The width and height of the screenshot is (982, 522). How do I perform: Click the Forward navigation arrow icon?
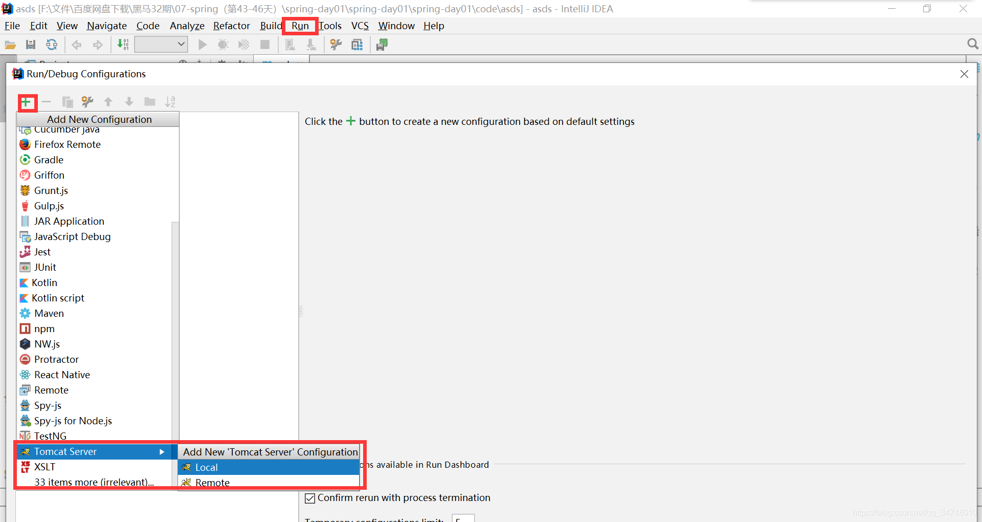98,45
